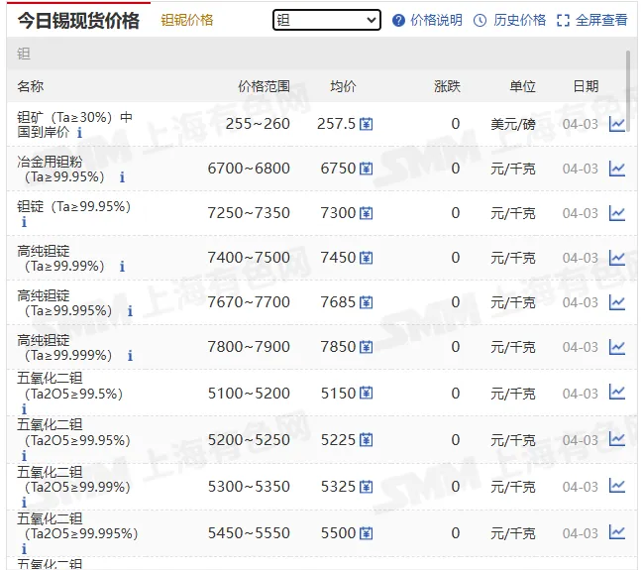The width and height of the screenshot is (641, 570).
Task: Open trend chart for 五氧化二钽 5225 row
Action: 617,439
